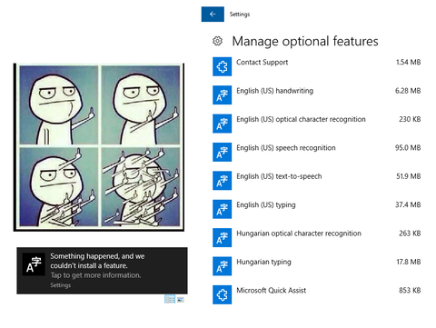436x328 pixels.
Task: Select English (US) typing feature name
Action: (266, 205)
